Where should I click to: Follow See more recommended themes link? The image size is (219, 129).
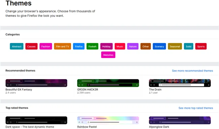point(192,71)
